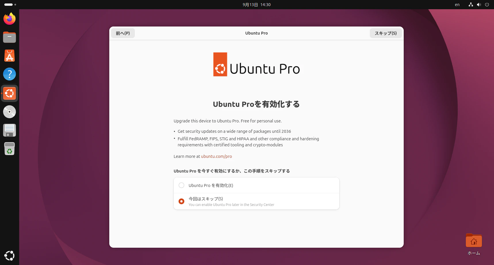Click the network status icon

(x=471, y=5)
